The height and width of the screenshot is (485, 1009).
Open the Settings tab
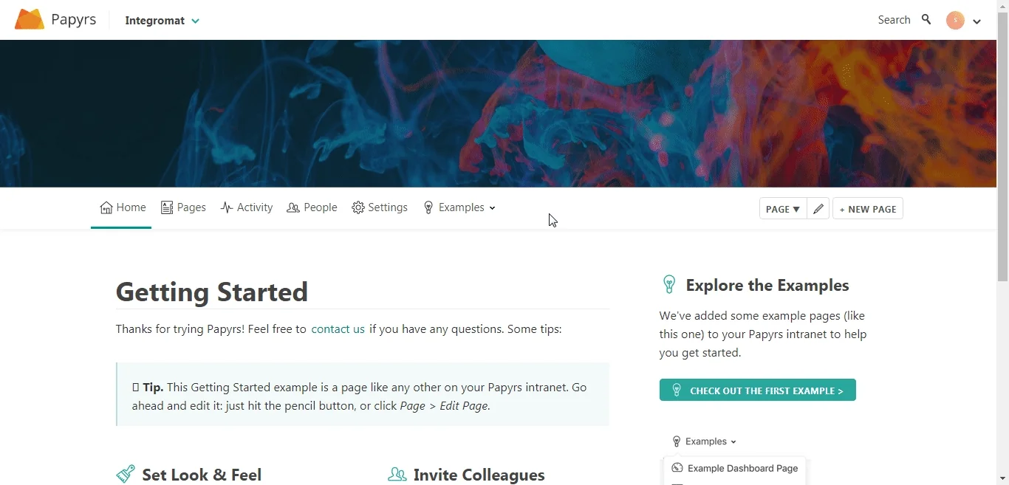click(380, 207)
